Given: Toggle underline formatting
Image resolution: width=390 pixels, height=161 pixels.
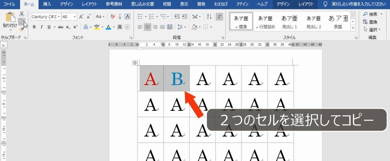Looking at the screenshot, I should [x=48, y=27].
